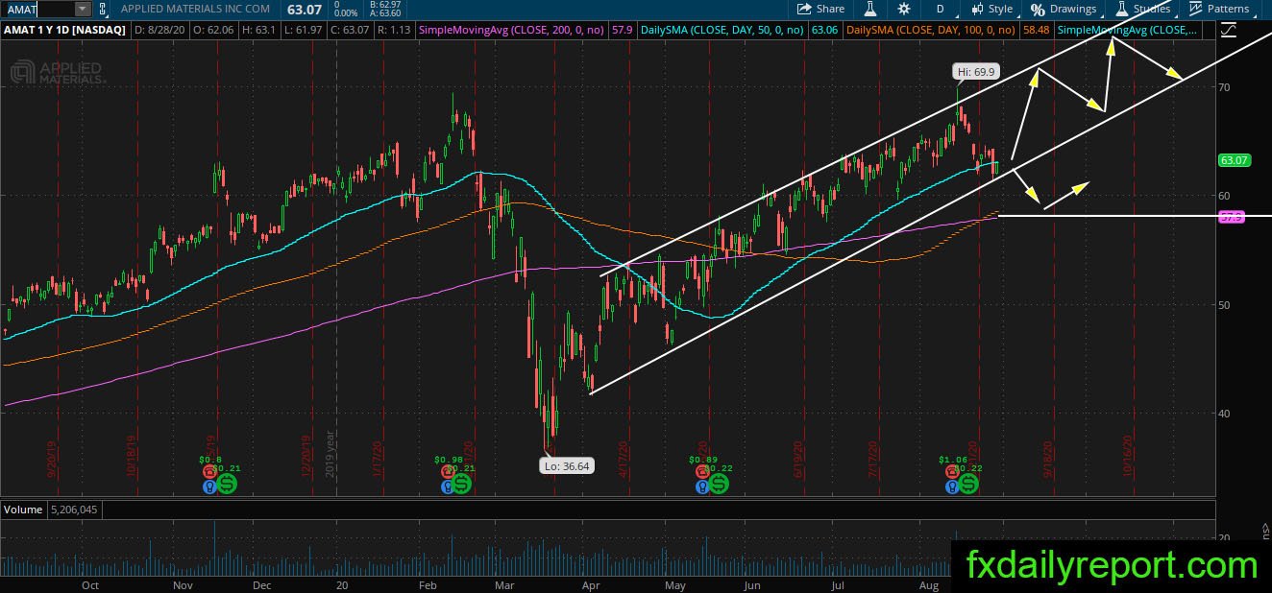Open the D timeframe selector
Screen dimensions: 1272x593
[x=940, y=9]
